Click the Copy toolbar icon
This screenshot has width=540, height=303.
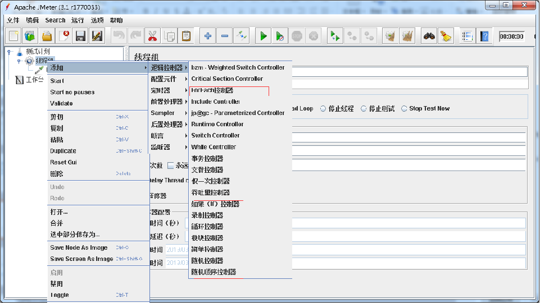(x=170, y=36)
